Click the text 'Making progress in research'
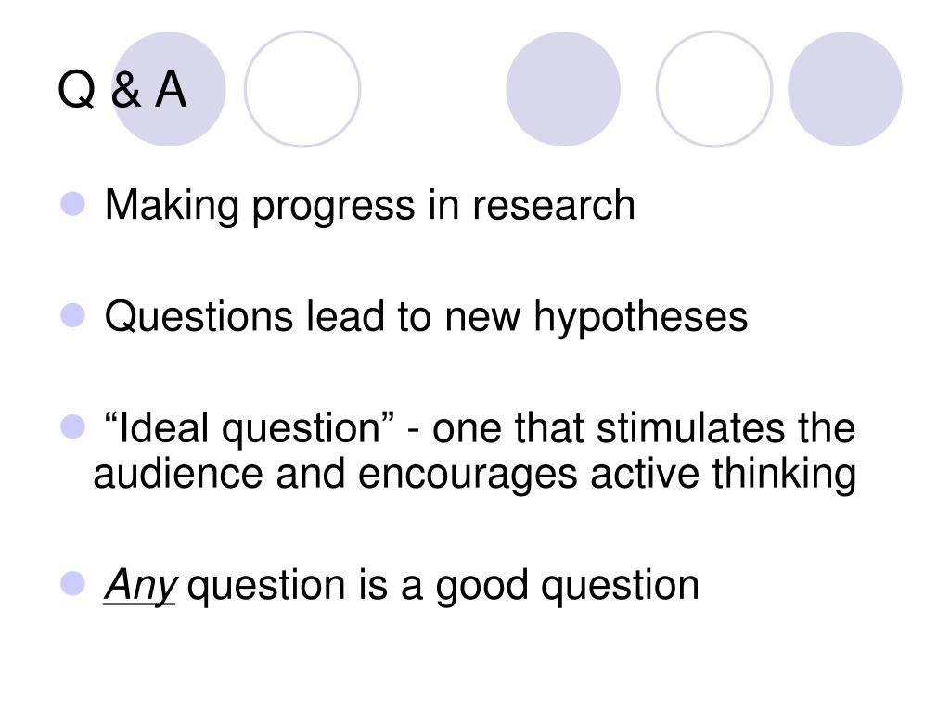The width and height of the screenshot is (950, 712). tap(369, 207)
